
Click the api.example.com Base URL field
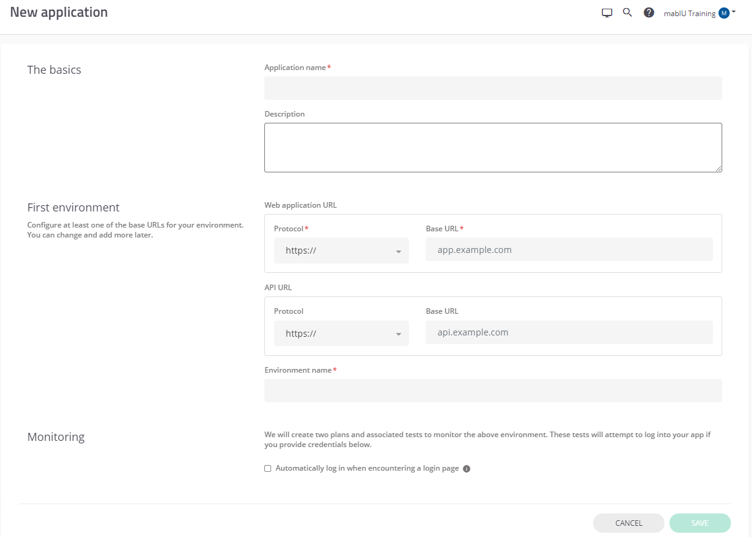pos(569,332)
